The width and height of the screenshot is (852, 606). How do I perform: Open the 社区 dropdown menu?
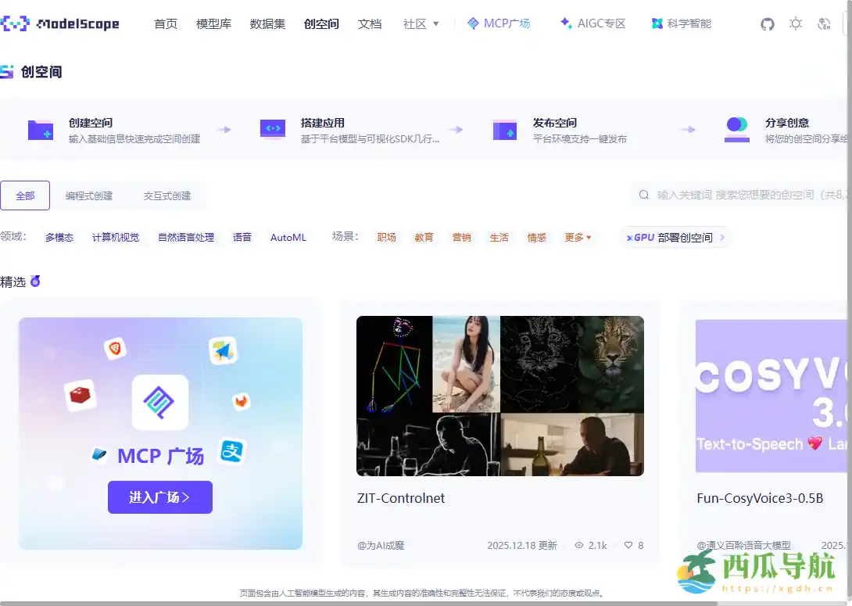[420, 23]
